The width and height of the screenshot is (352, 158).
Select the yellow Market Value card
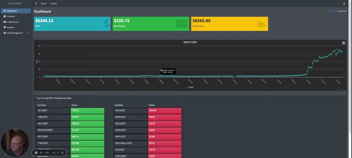pos(230,24)
